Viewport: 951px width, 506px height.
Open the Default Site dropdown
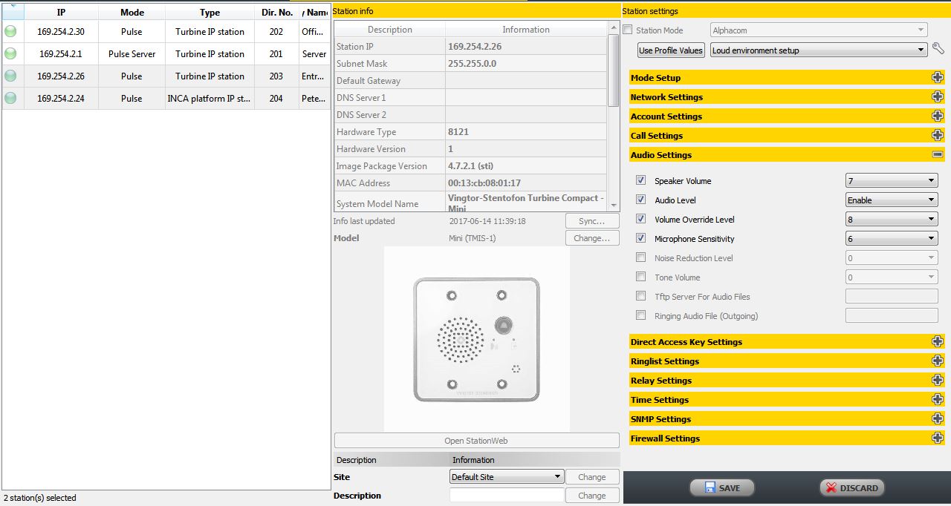click(506, 477)
